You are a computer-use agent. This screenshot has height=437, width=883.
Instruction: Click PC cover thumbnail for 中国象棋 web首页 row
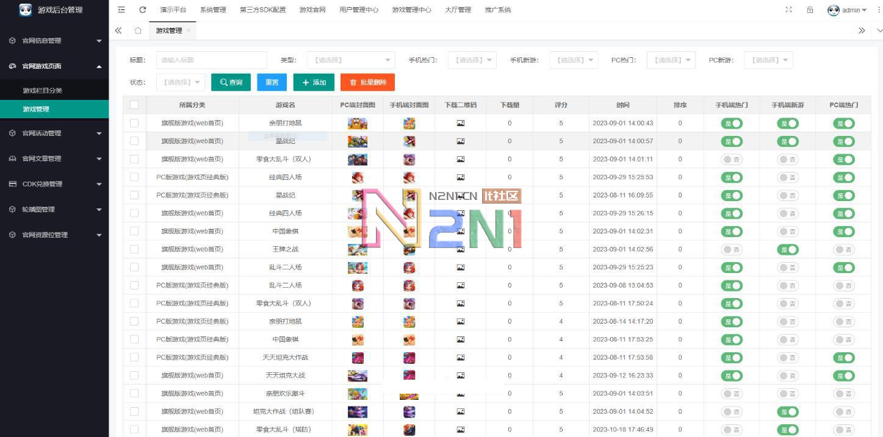click(357, 232)
